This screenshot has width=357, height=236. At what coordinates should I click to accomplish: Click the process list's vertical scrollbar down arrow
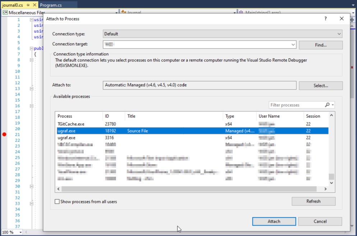(331, 182)
